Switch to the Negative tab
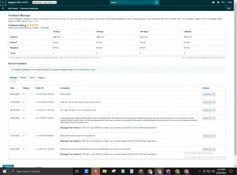The width and height of the screenshot is (237, 175). [41, 78]
